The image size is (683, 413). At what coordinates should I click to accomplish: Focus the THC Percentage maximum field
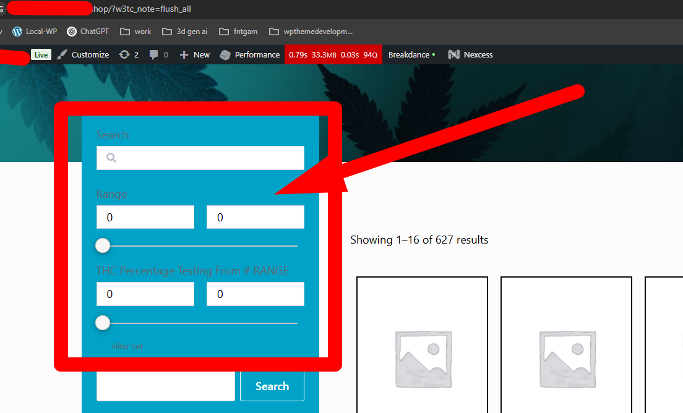[256, 294]
